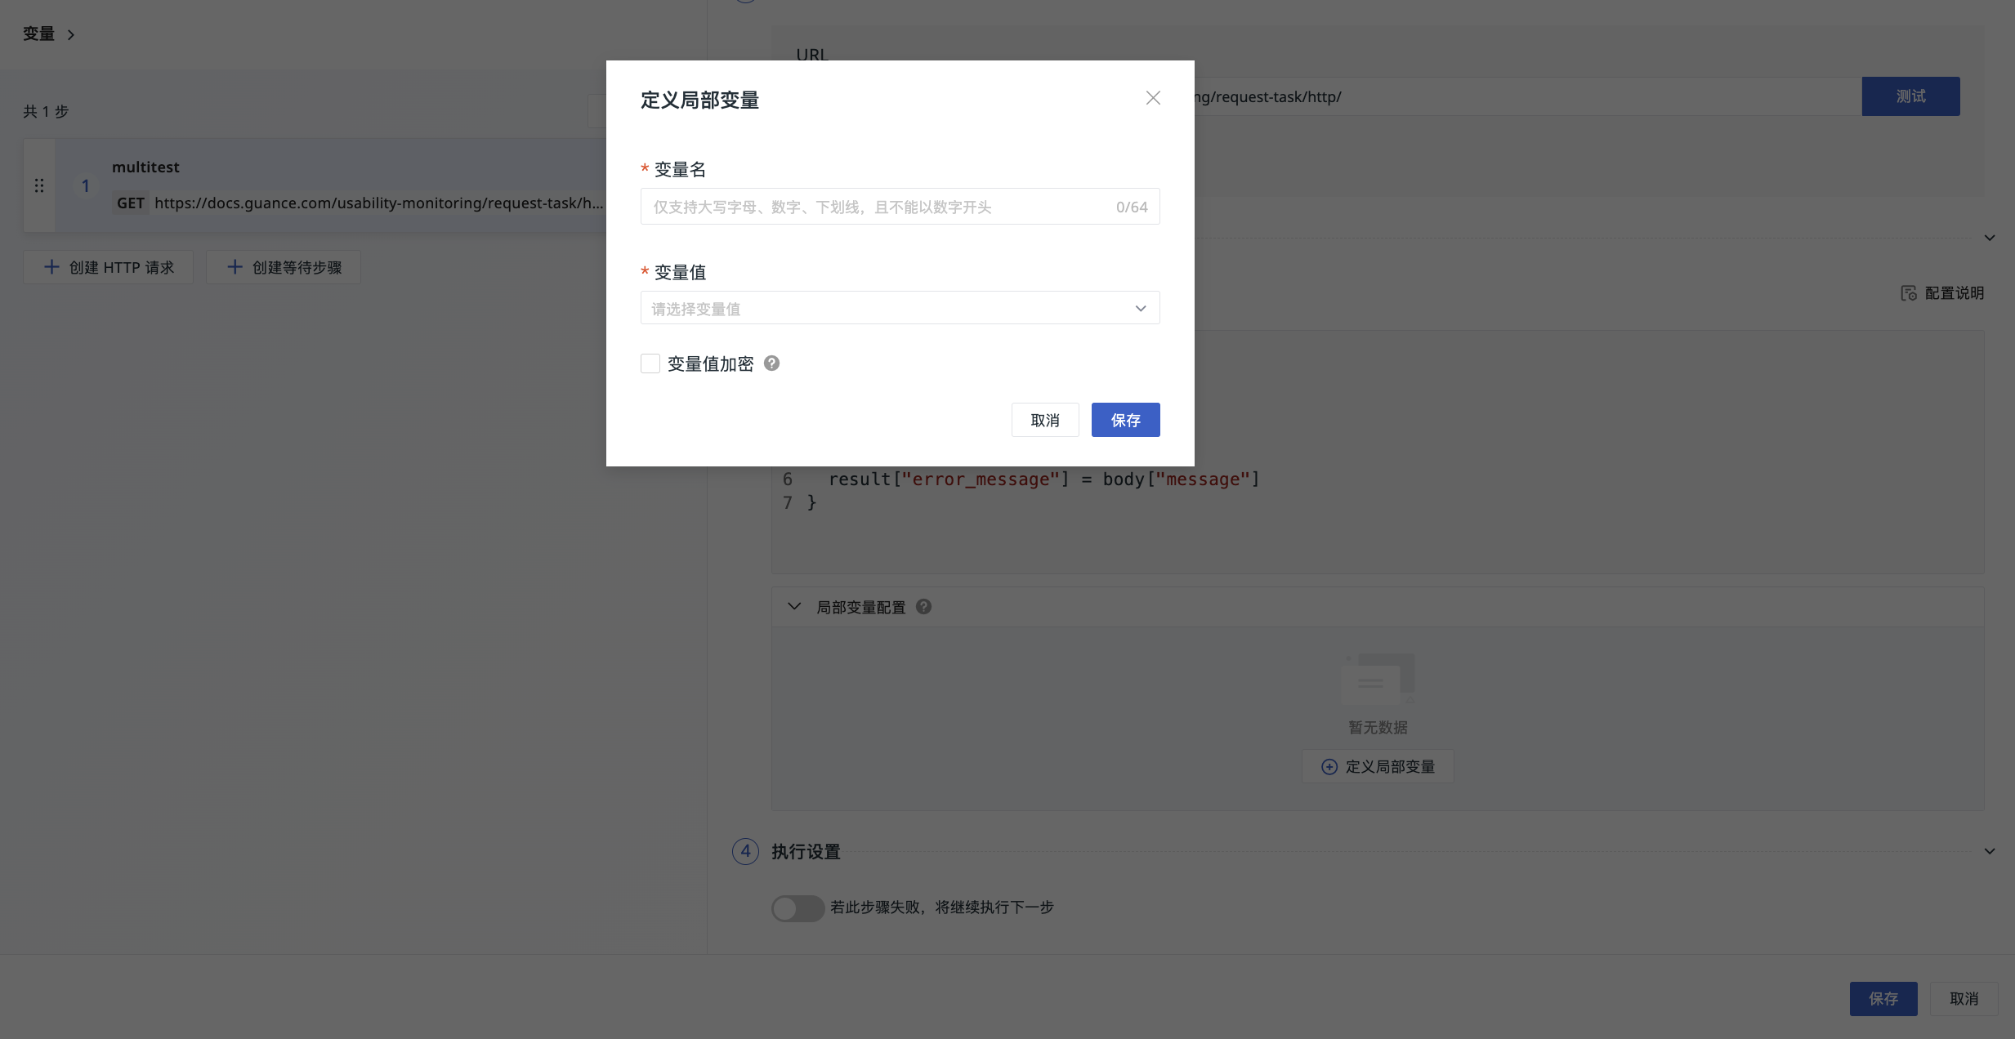The image size is (2015, 1039).
Task: Click the drag handle of step 1
Action: coord(39,185)
